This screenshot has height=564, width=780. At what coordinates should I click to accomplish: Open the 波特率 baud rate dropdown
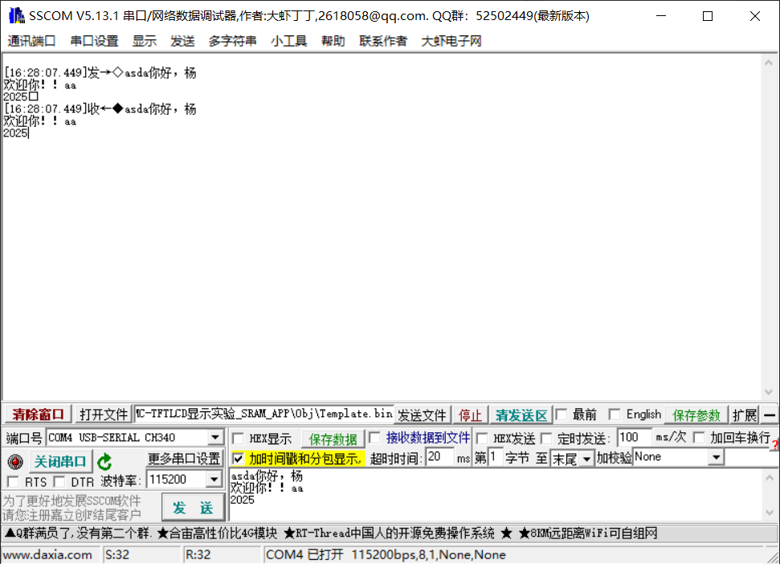coord(214,480)
